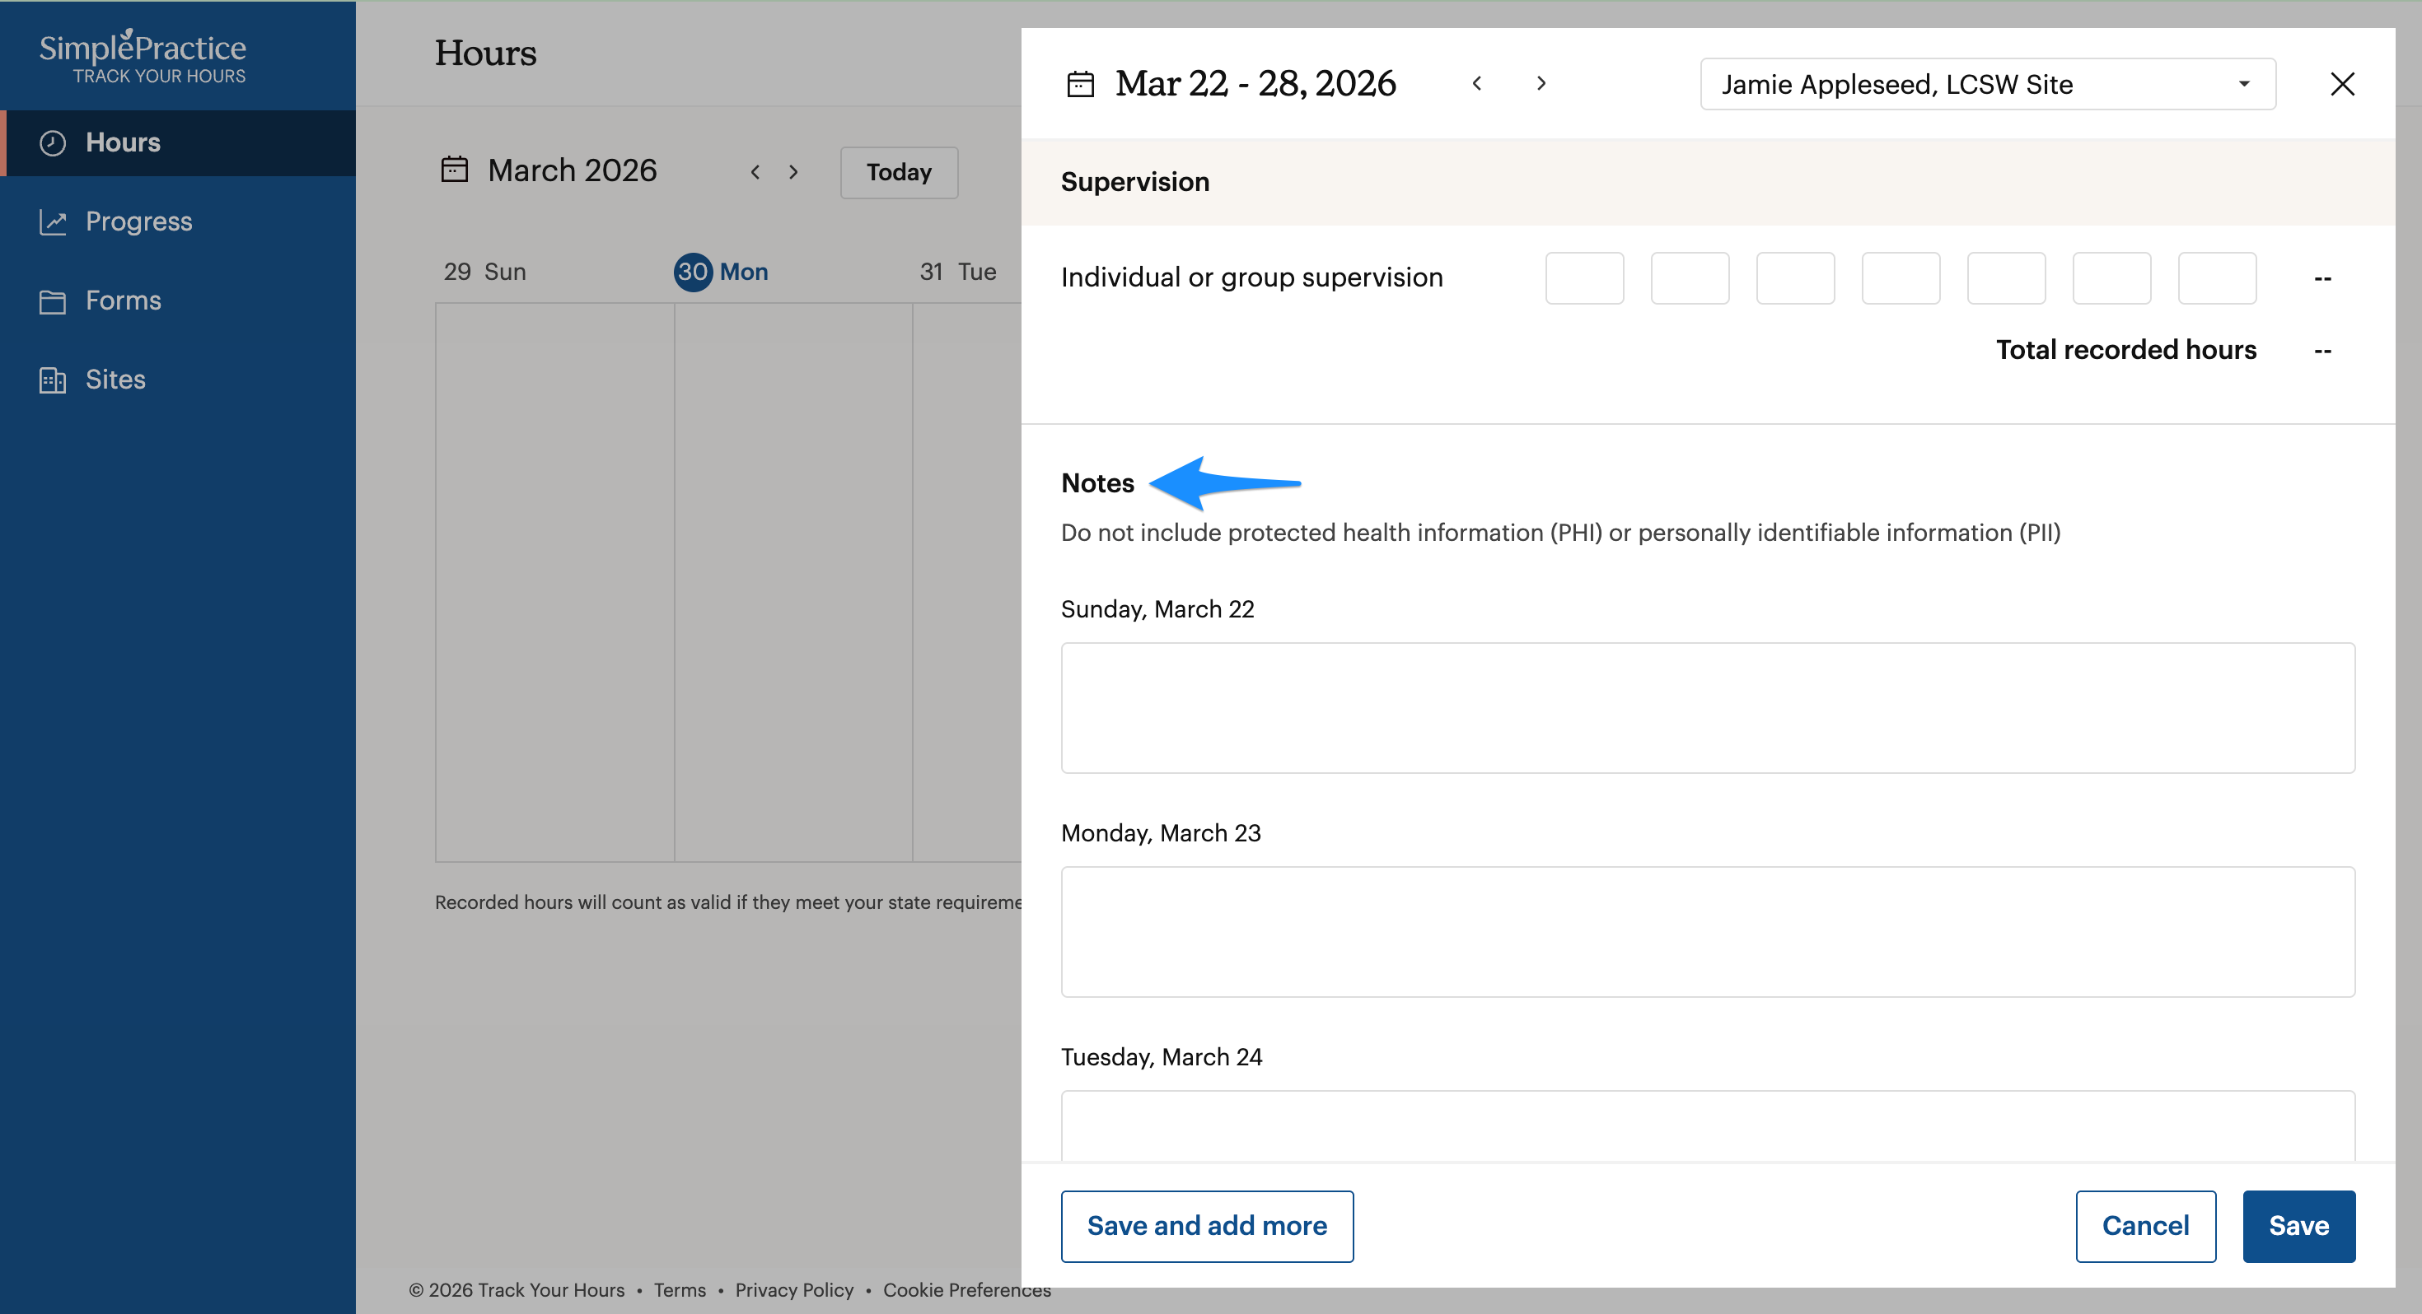Click third supervision hours input box
The image size is (2422, 1314).
[x=1795, y=278]
